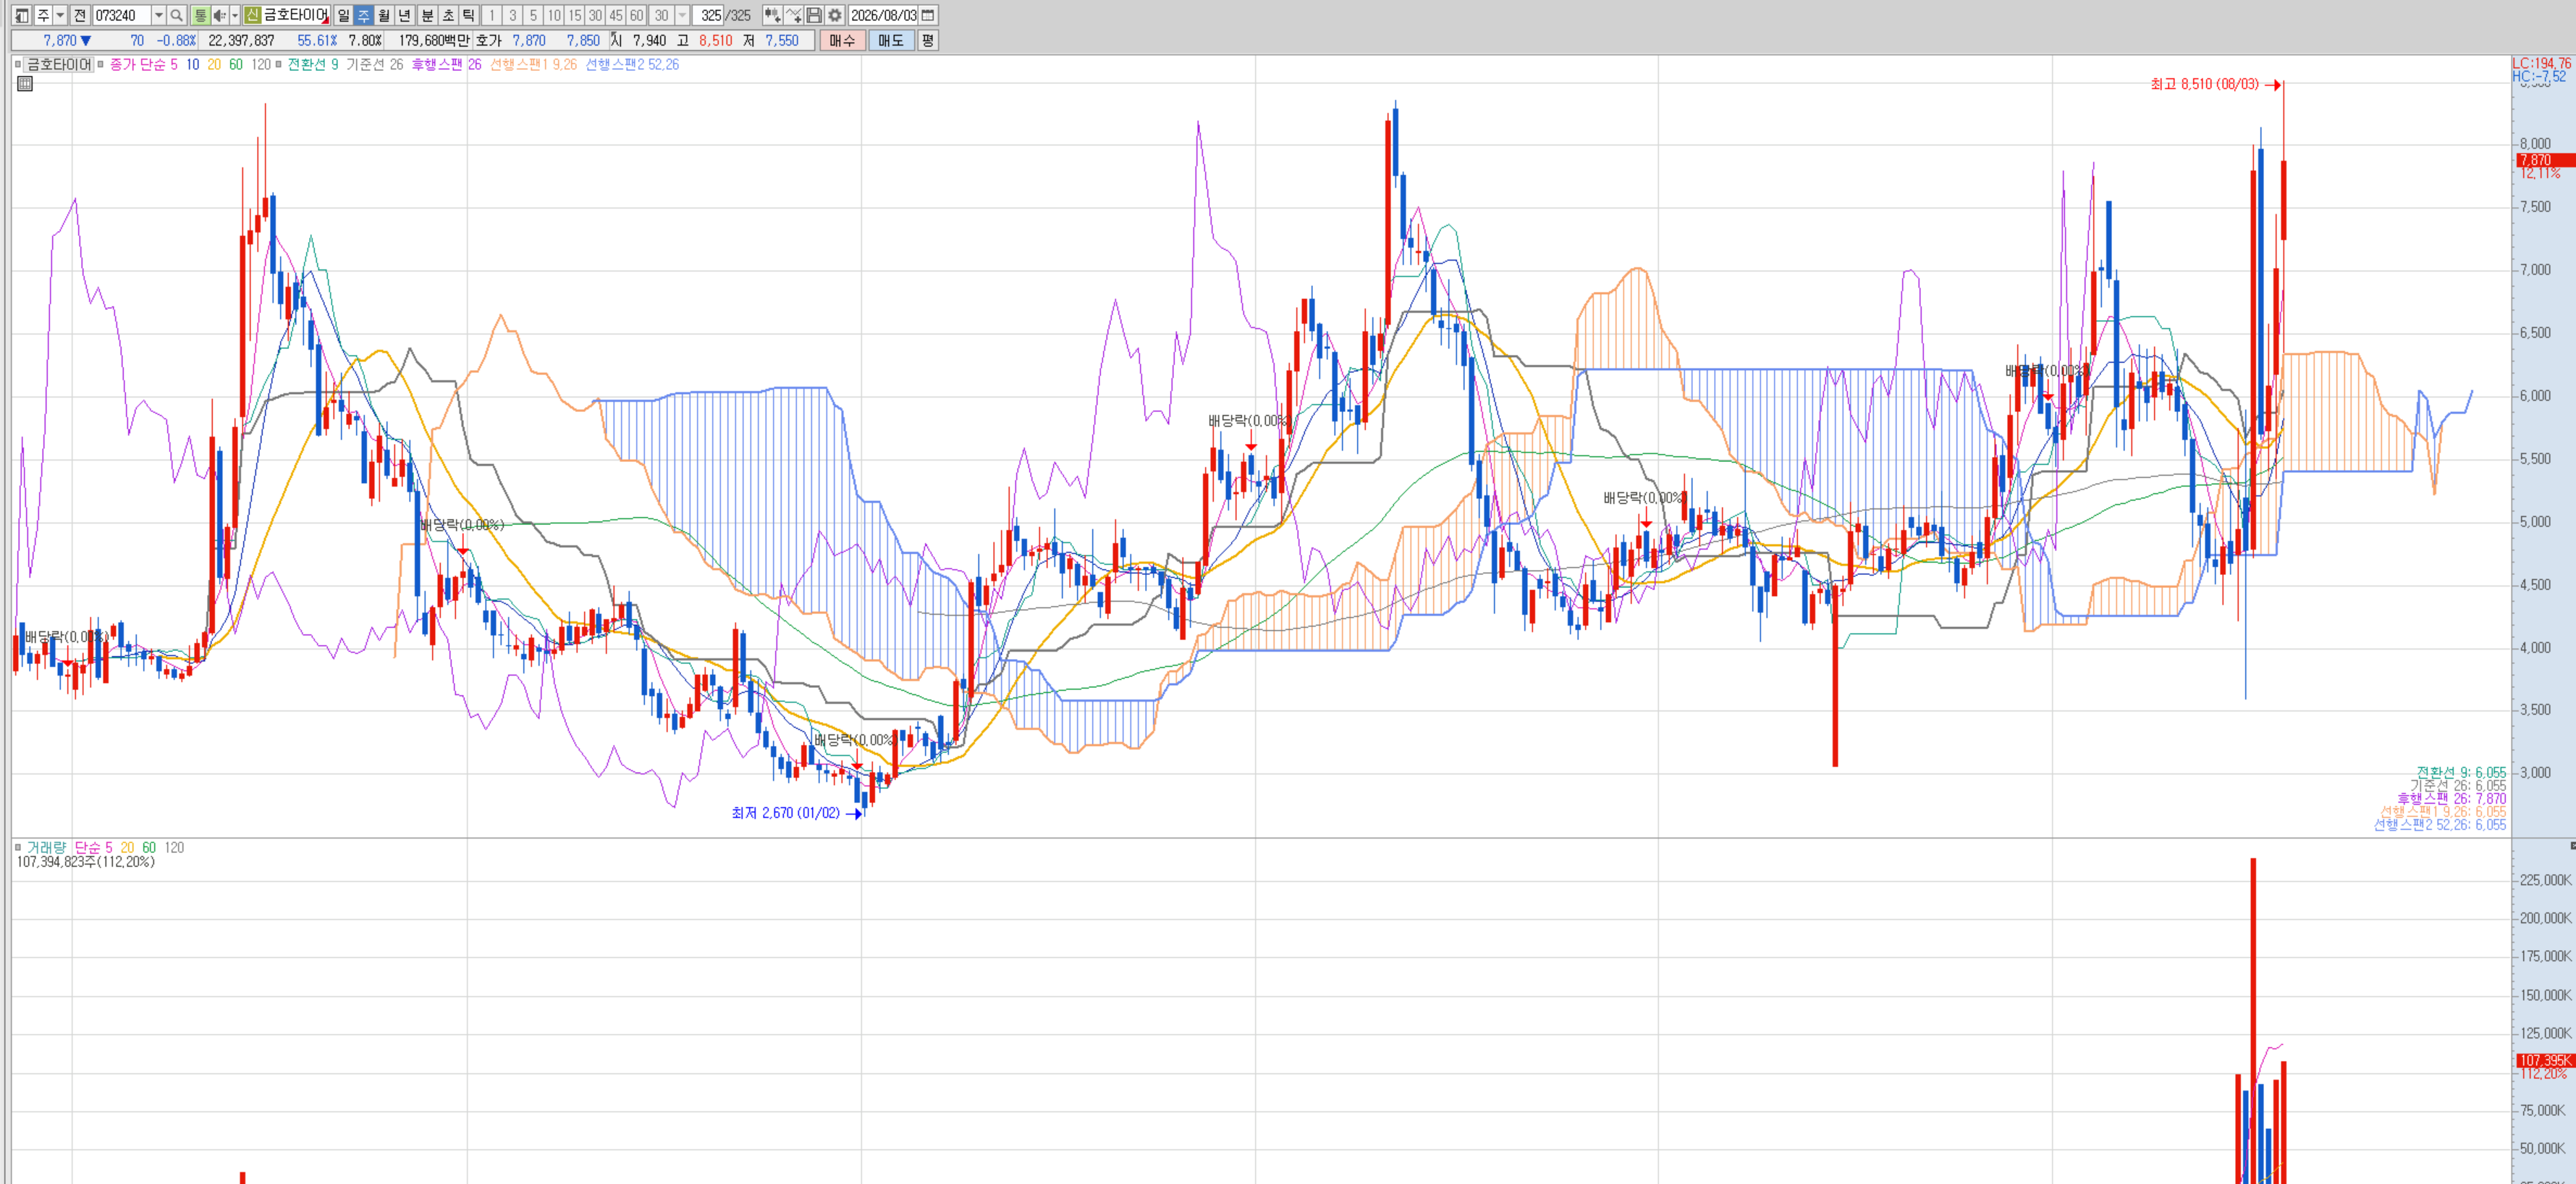Image resolution: width=2576 pixels, height=1184 pixels.
Task: Select the 주 (weekly) period button
Action: click(x=363, y=15)
